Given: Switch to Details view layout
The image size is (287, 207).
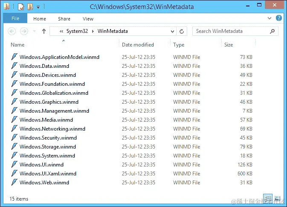Looking at the screenshot, I should click(268, 198).
